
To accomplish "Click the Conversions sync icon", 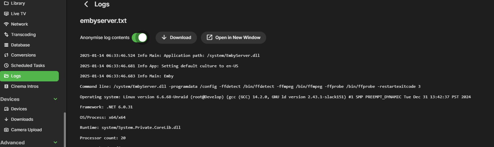I will click(x=6, y=55).
